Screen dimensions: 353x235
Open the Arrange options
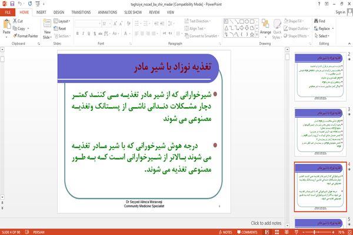point(265,29)
